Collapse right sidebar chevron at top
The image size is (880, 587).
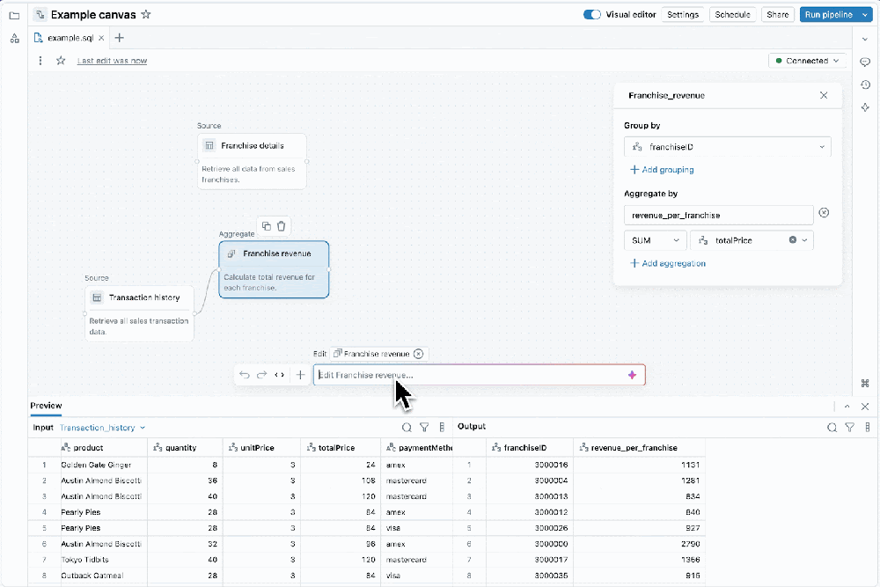coord(865,40)
